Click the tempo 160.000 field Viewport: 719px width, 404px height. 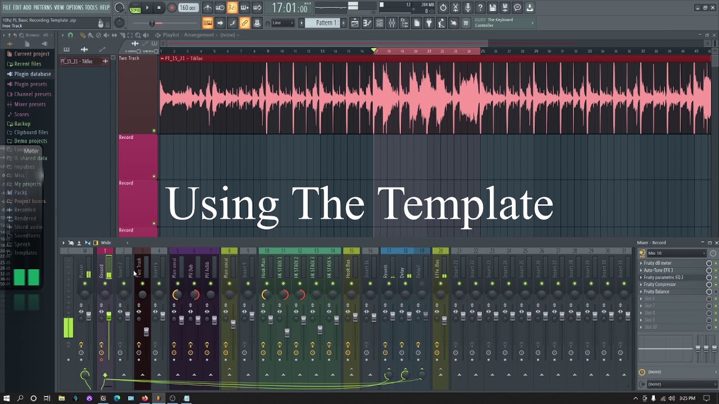coord(188,8)
